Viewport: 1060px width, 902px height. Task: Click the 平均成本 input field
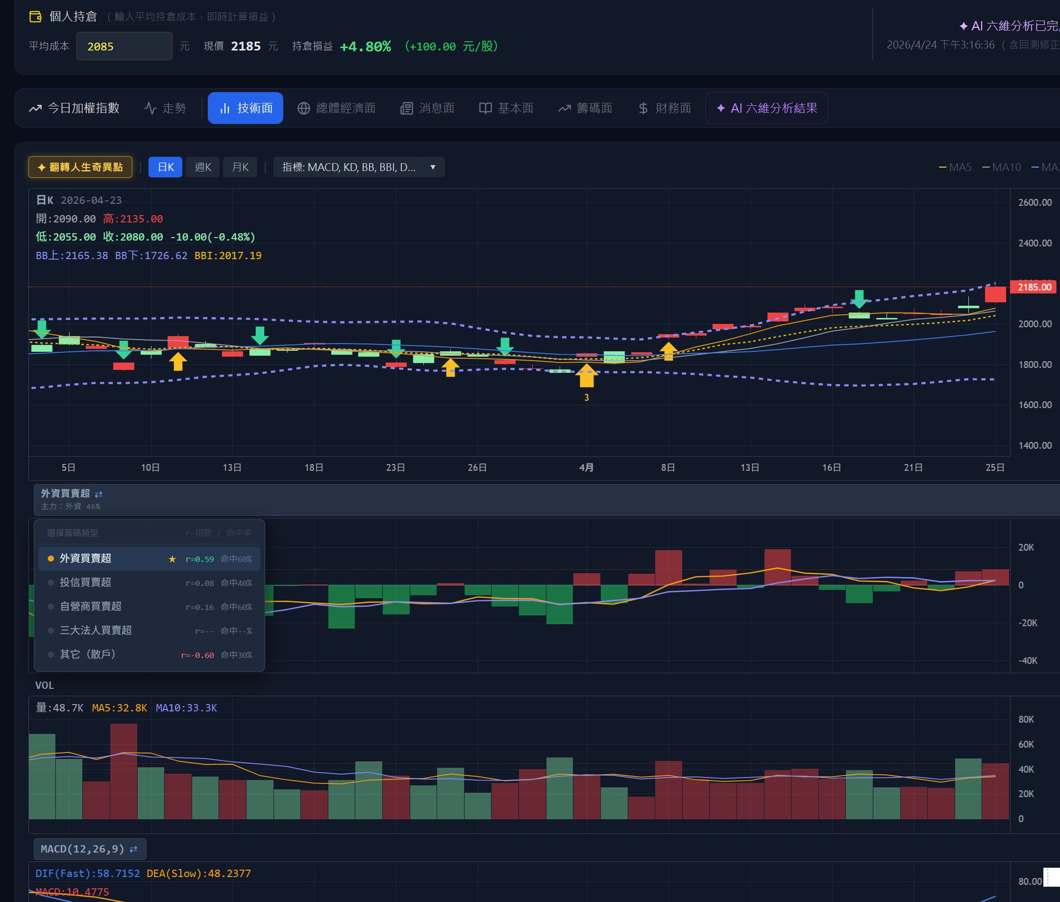click(x=124, y=46)
